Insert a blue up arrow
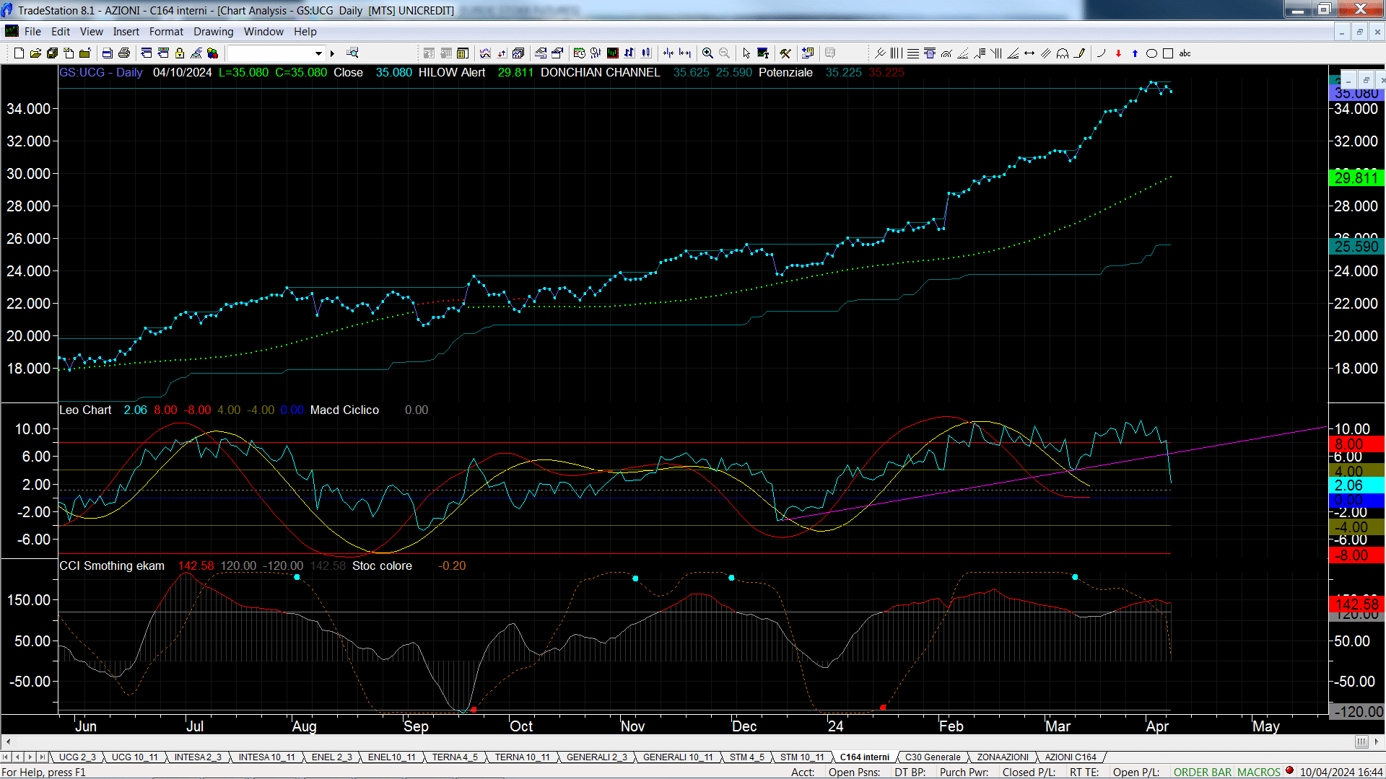 pos(1135,53)
